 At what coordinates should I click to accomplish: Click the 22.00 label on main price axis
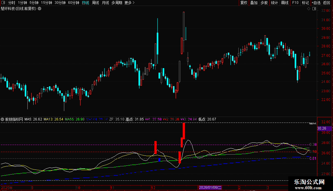click(326, 99)
